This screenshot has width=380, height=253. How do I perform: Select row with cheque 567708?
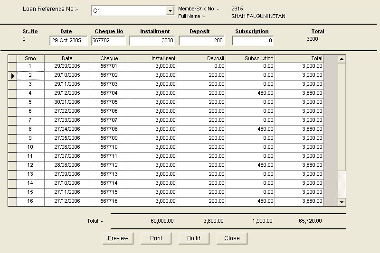(x=109, y=129)
